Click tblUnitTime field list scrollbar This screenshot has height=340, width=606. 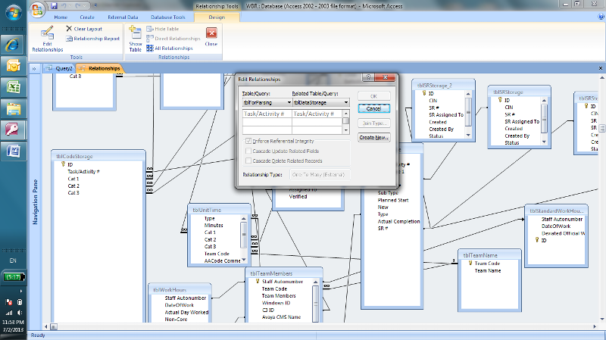(243, 239)
